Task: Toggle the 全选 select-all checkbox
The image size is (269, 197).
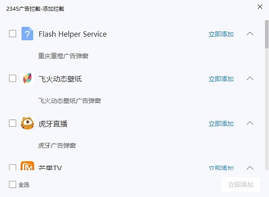Action: click(13, 184)
